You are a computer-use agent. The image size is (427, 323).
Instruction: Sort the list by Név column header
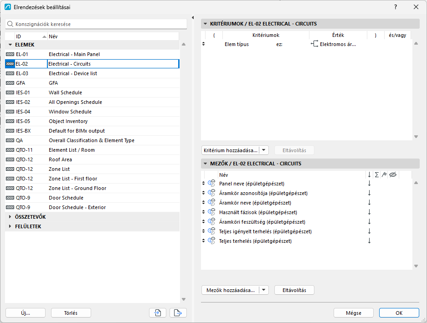[113, 36]
